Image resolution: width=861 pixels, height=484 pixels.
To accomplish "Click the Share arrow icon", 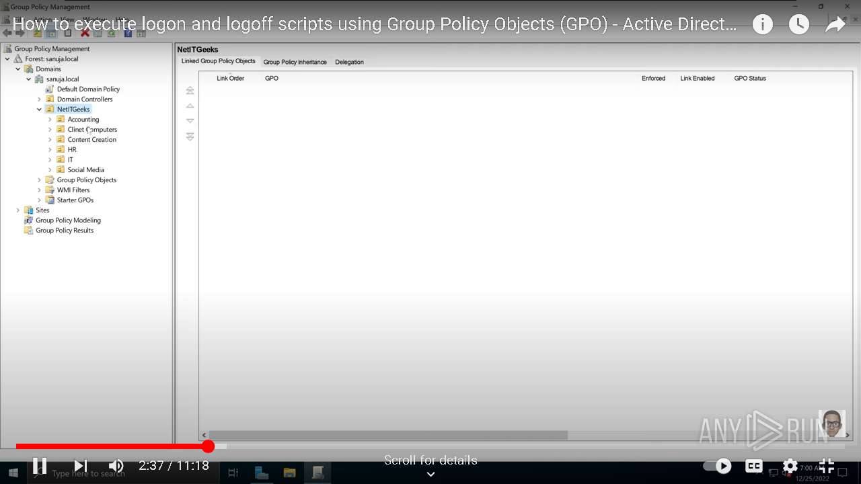I will tap(835, 25).
